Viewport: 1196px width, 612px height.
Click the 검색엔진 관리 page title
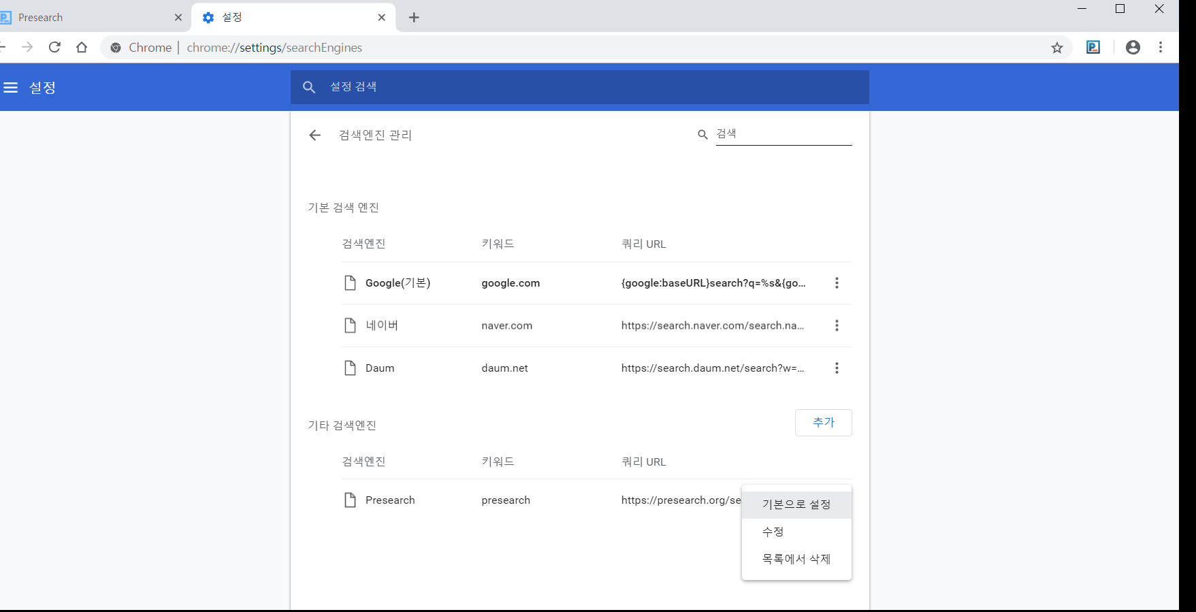(x=375, y=135)
